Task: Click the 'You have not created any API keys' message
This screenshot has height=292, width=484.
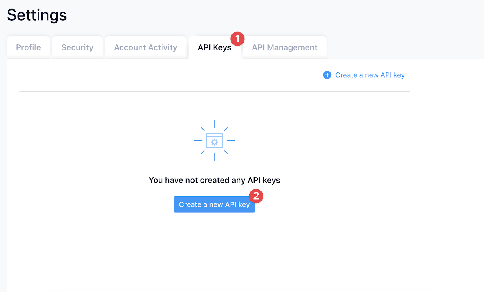Action: 214,180
